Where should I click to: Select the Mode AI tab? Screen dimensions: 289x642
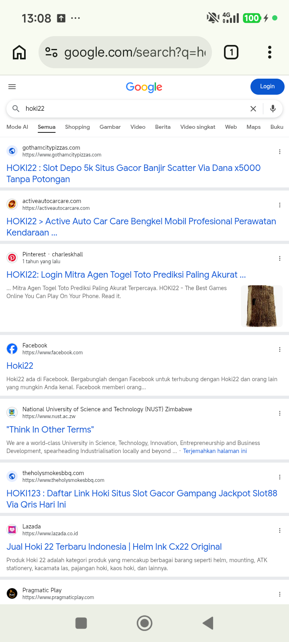point(17,127)
